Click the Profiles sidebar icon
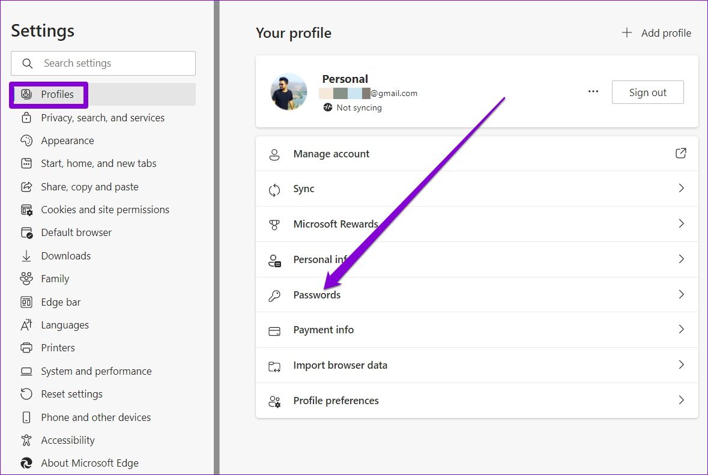Image resolution: width=708 pixels, height=475 pixels. 26,94
